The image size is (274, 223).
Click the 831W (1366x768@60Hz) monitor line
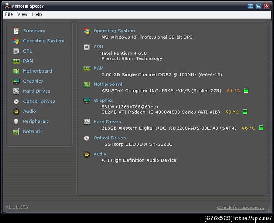tap(130, 107)
